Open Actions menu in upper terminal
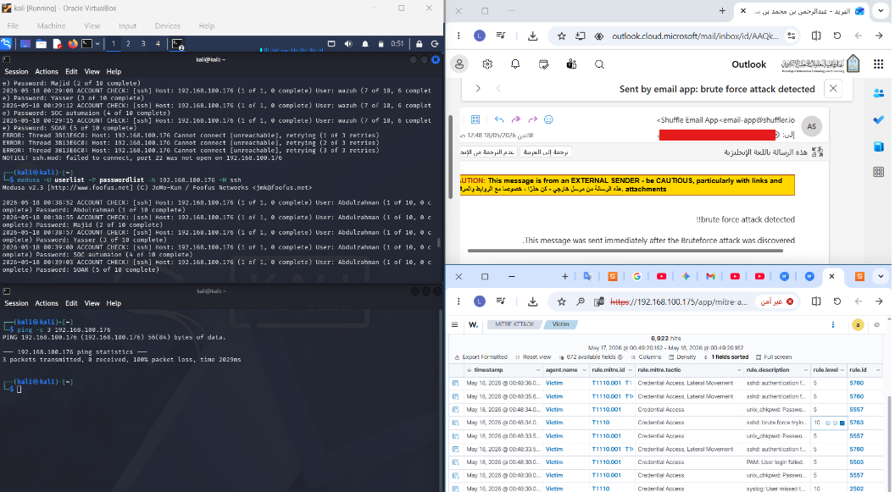This screenshot has height=492, width=895. 47,72
